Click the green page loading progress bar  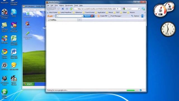point(132,90)
